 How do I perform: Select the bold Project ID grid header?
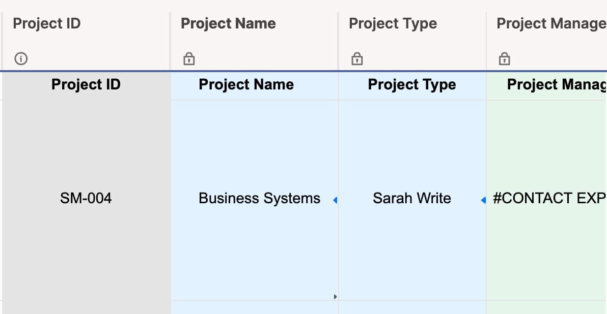click(x=86, y=84)
